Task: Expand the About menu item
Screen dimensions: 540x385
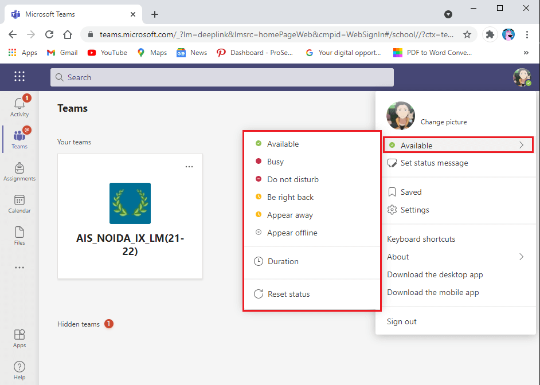Action: [x=398, y=257]
